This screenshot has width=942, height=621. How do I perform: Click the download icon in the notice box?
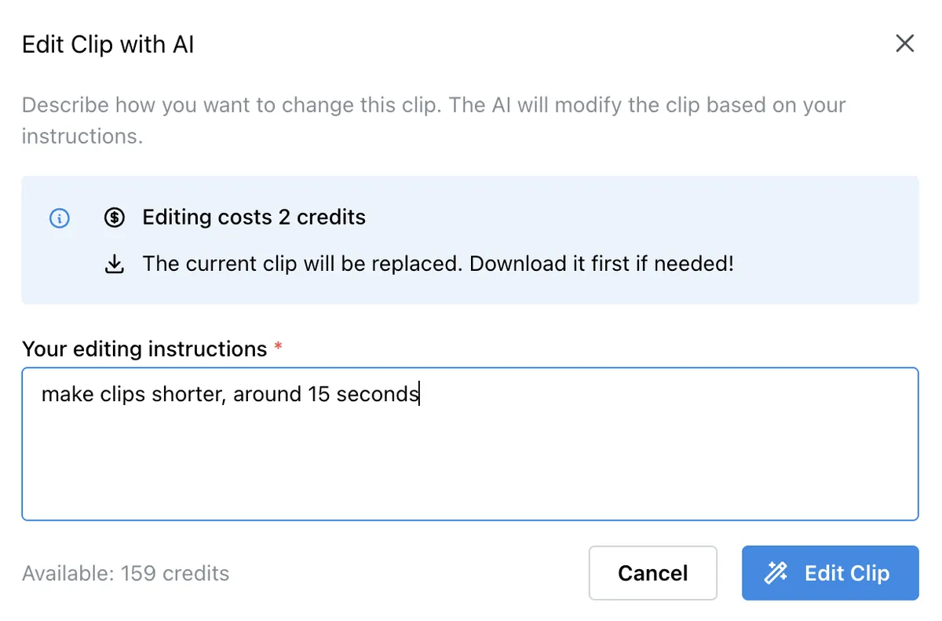115,264
